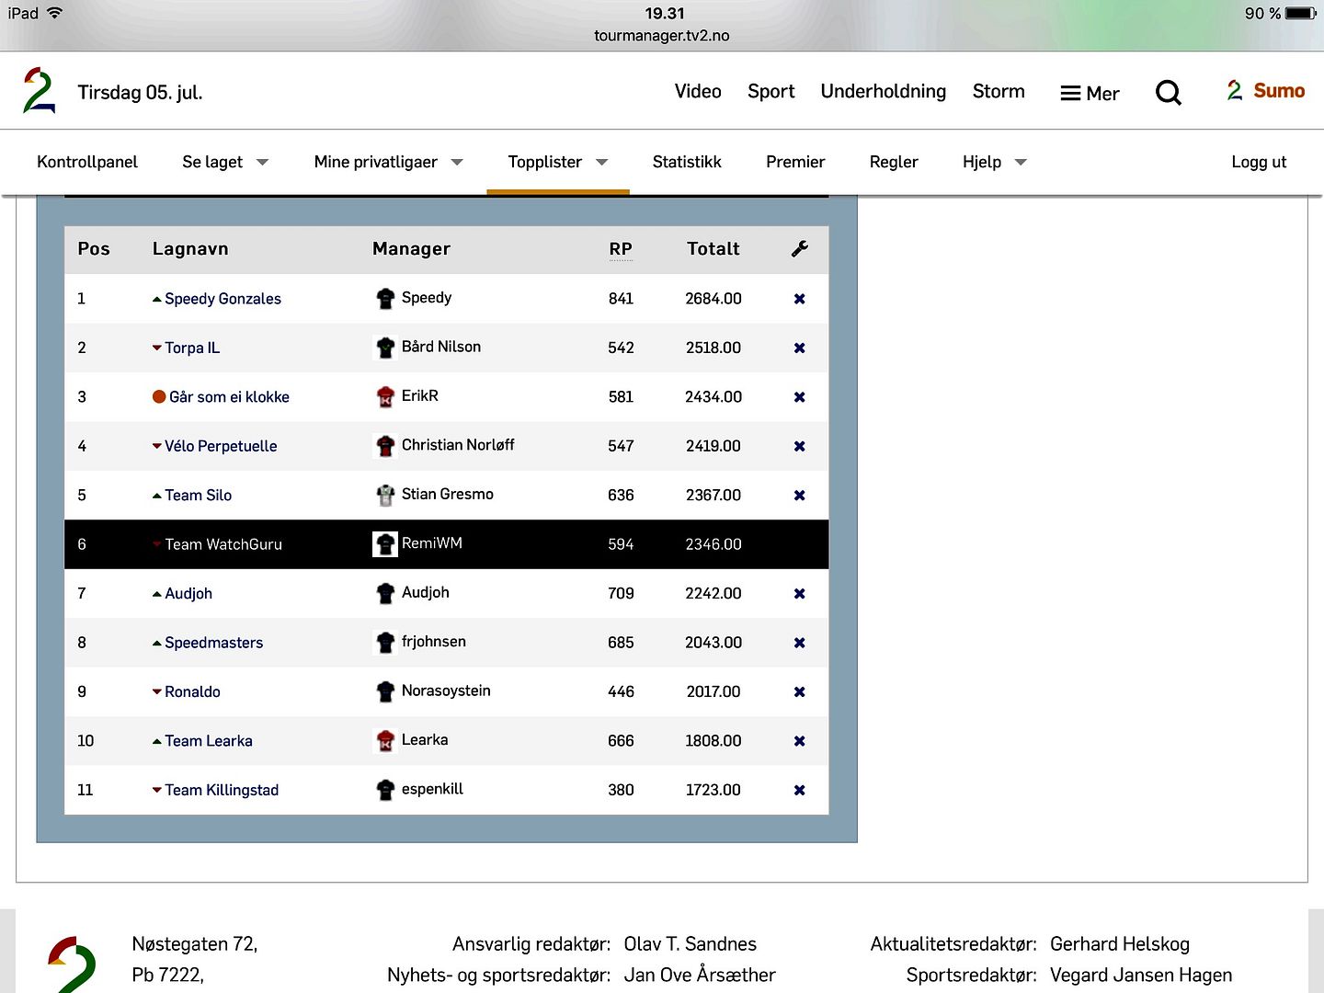Tap the iPad battery indicator

coord(1300,13)
